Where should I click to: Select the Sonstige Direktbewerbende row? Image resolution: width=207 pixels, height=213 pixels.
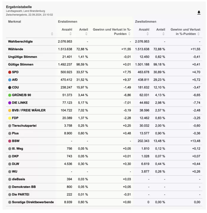coord(104,202)
